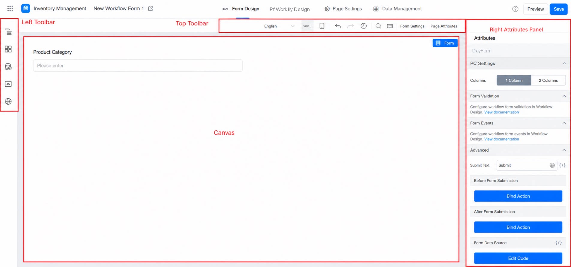571x267 pixels.
Task: Open the multilingual globe icon in left toolbar
Action: 8,101
